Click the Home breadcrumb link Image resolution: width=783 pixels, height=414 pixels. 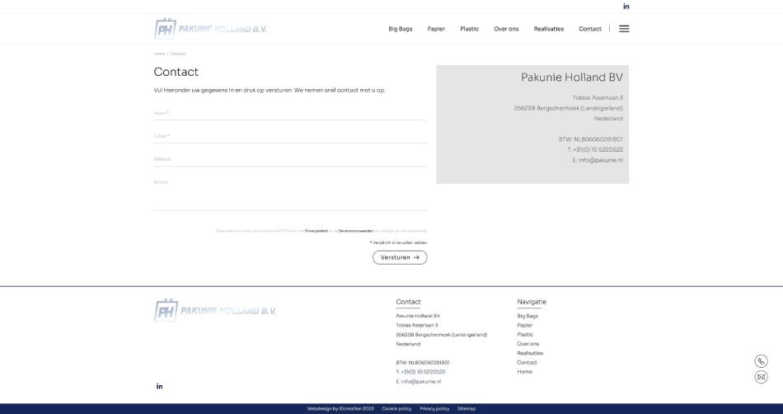pyautogui.click(x=159, y=54)
